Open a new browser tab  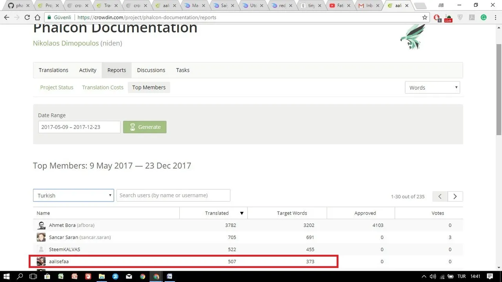click(x=420, y=5)
